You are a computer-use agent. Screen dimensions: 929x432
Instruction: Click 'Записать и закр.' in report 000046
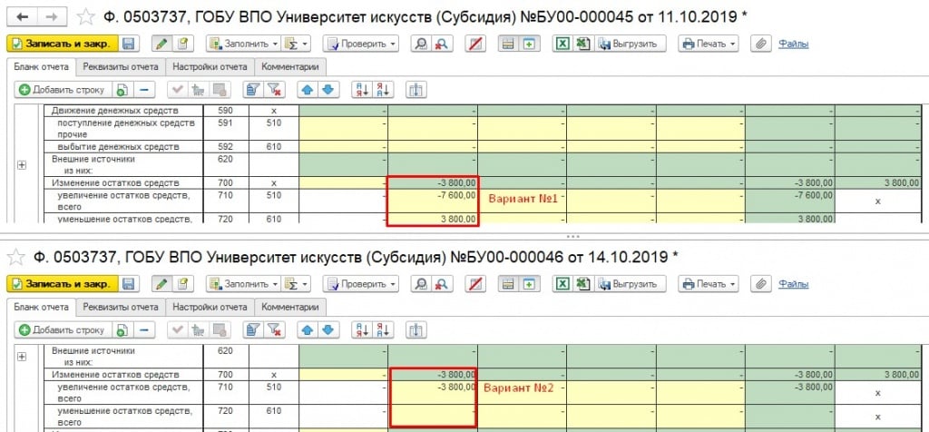pyautogui.click(x=63, y=284)
